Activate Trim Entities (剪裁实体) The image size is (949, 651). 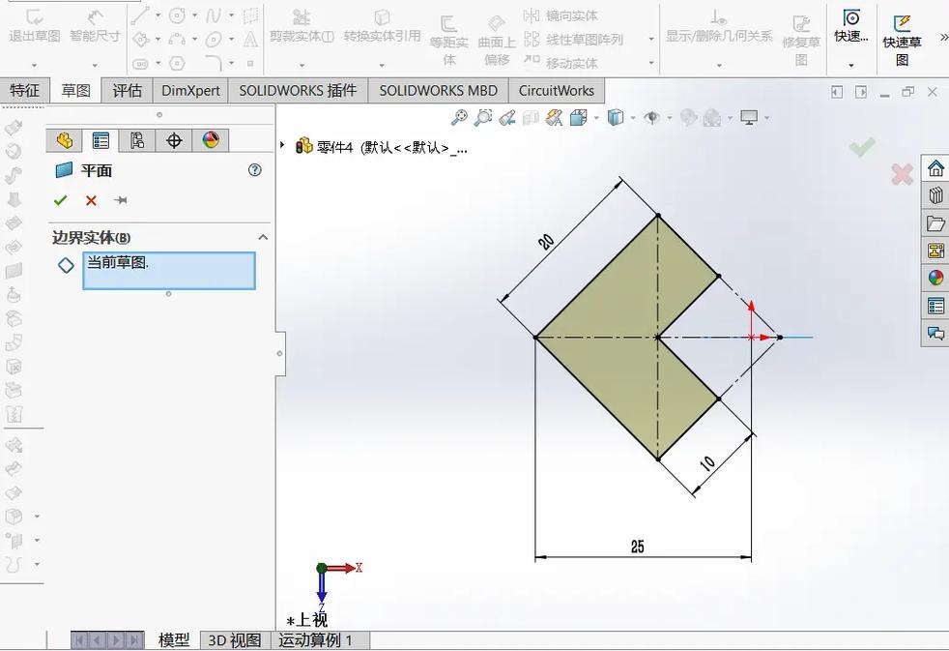point(302,24)
